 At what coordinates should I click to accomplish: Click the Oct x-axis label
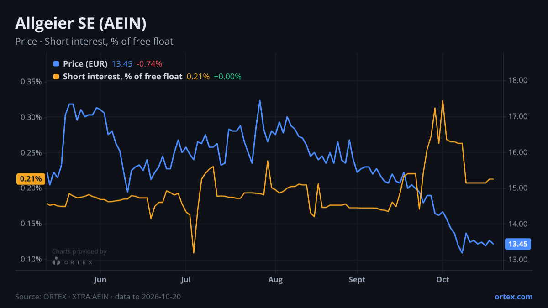pyautogui.click(x=443, y=279)
